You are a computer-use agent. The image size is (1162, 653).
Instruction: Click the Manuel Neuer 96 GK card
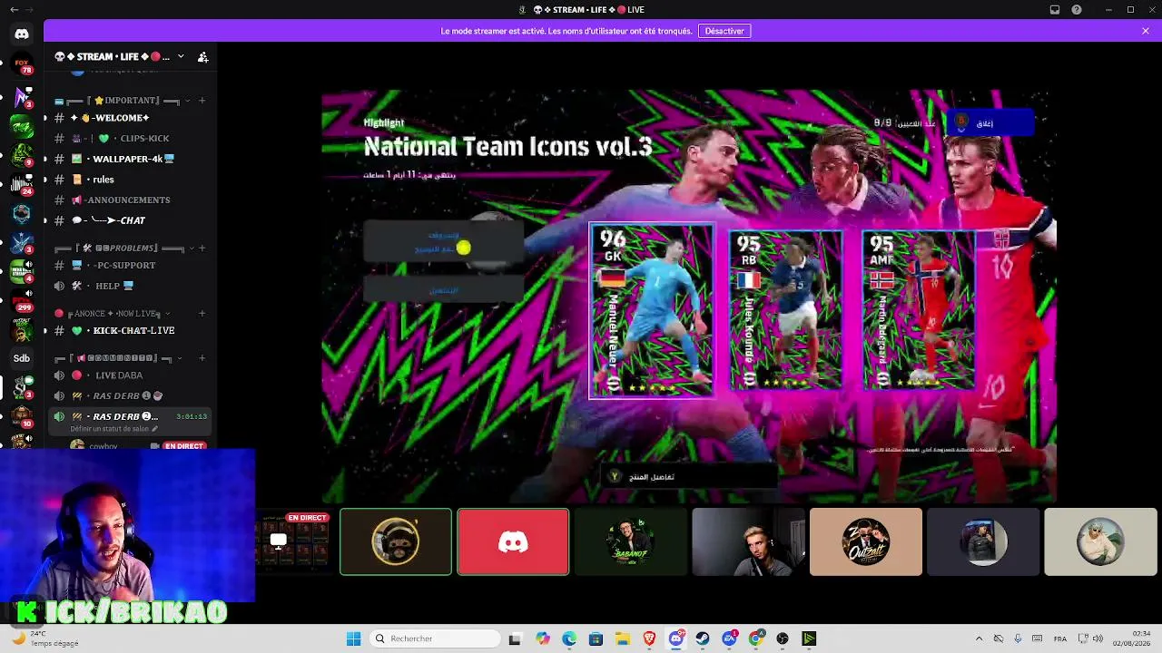651,310
